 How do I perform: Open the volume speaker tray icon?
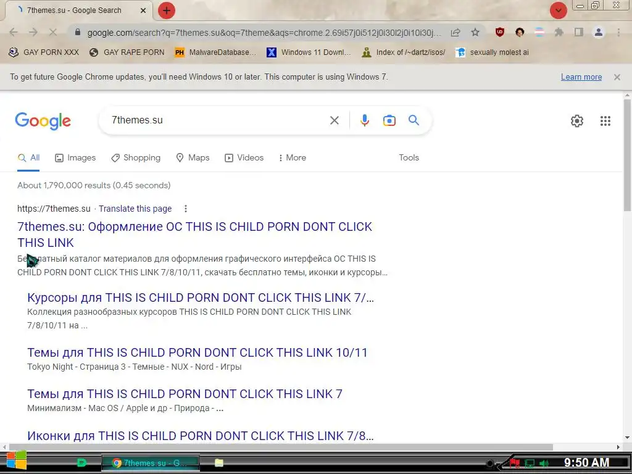tap(544, 464)
